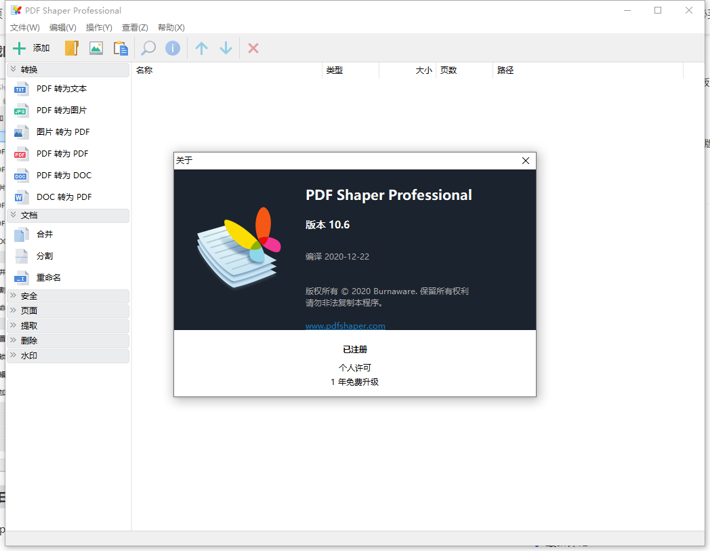Open the 文件 menu
The width and height of the screenshot is (710, 551).
[x=24, y=27]
